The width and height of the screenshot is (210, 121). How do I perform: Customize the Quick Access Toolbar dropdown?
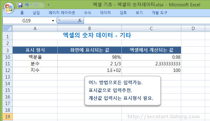pos(48,5)
